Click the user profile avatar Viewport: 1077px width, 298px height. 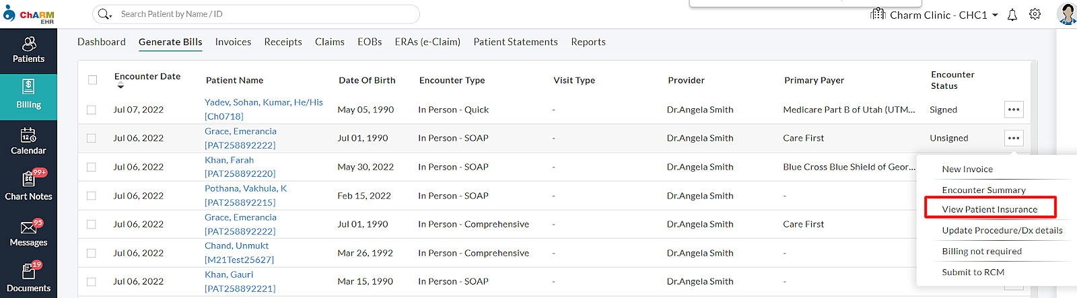click(1066, 13)
